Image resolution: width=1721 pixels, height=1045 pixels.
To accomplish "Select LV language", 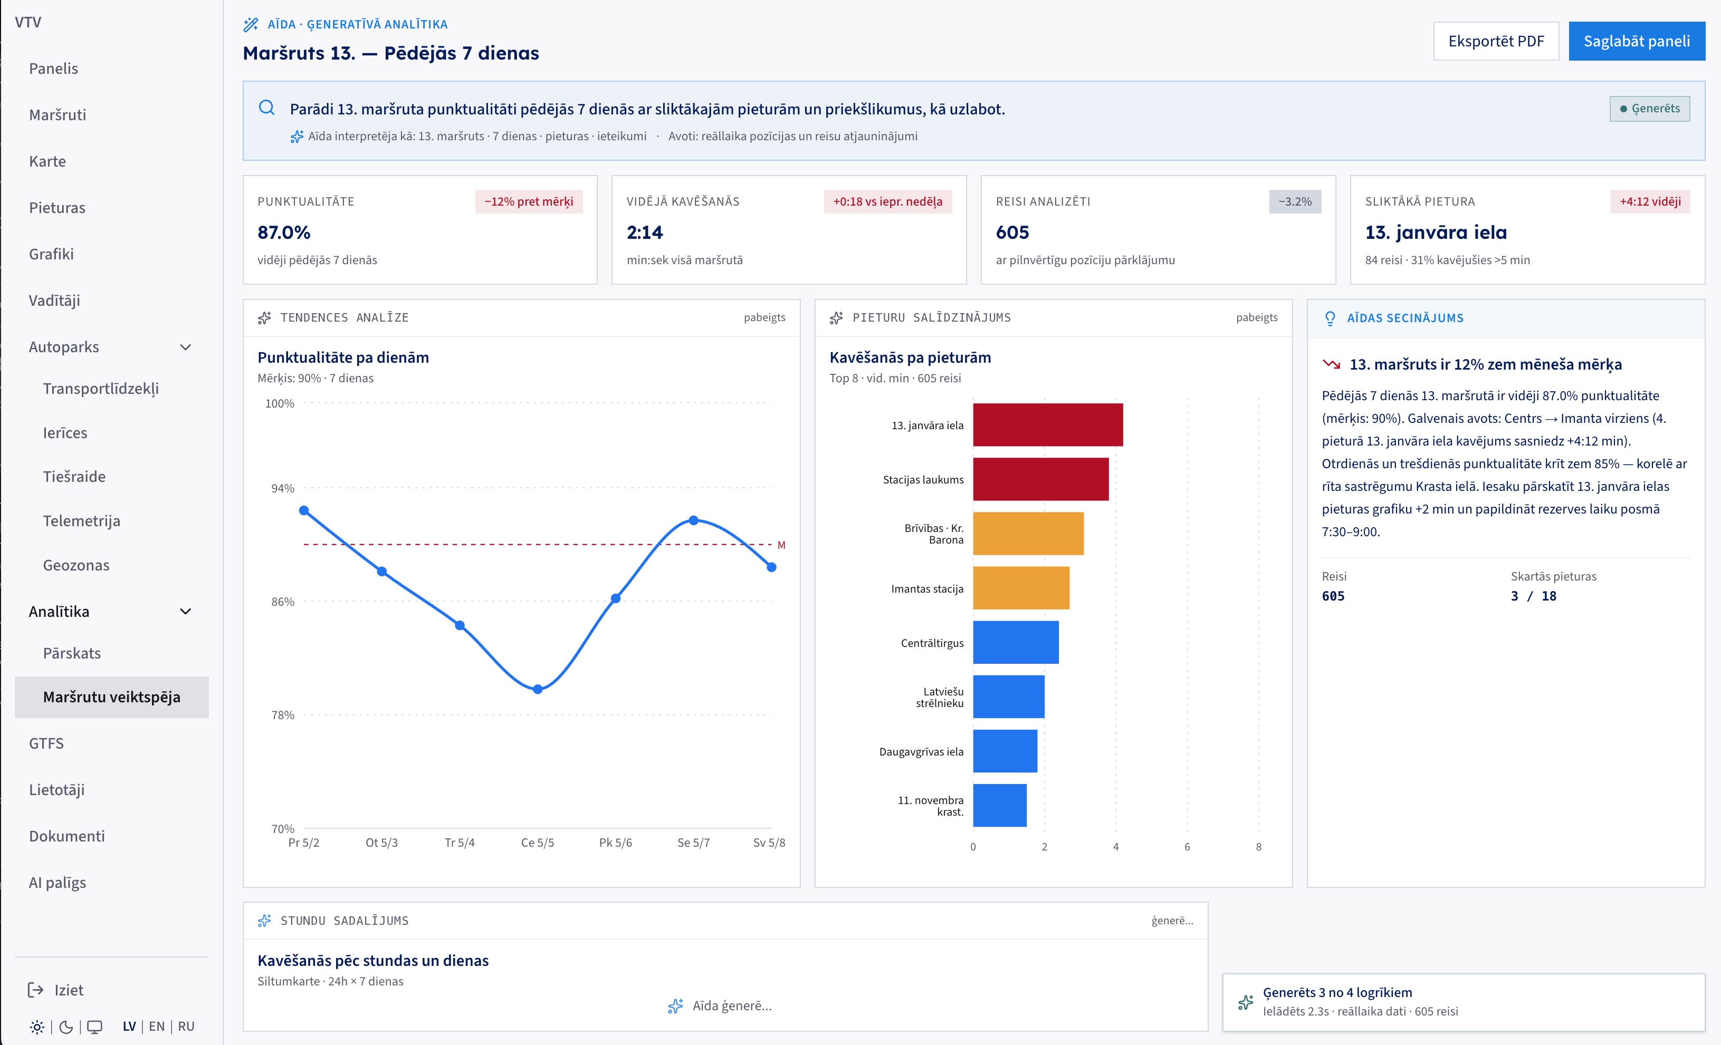I will click(129, 1026).
